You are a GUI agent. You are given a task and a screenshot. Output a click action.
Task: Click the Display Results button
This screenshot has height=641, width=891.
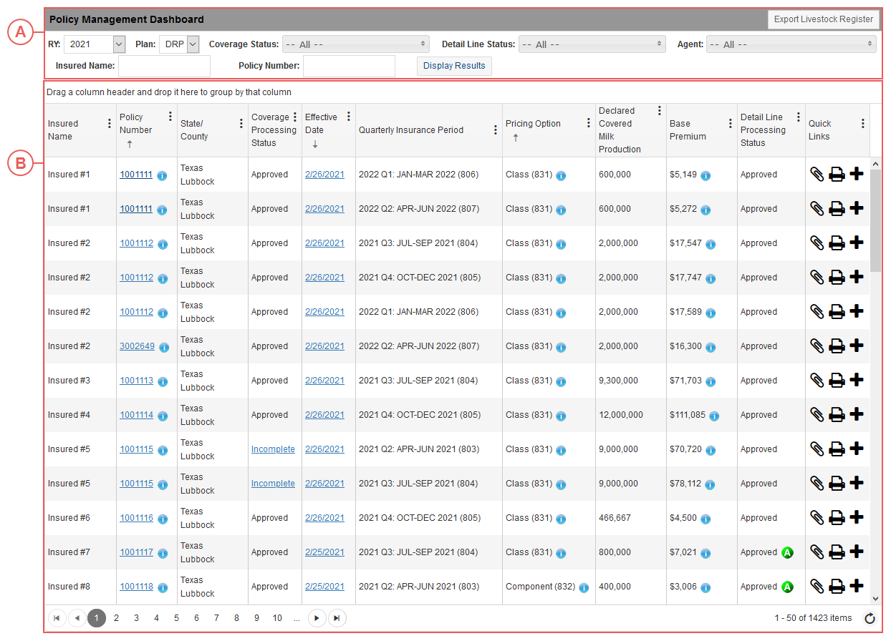tap(454, 66)
